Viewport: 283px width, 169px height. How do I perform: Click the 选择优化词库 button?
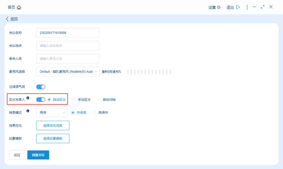pos(53,126)
